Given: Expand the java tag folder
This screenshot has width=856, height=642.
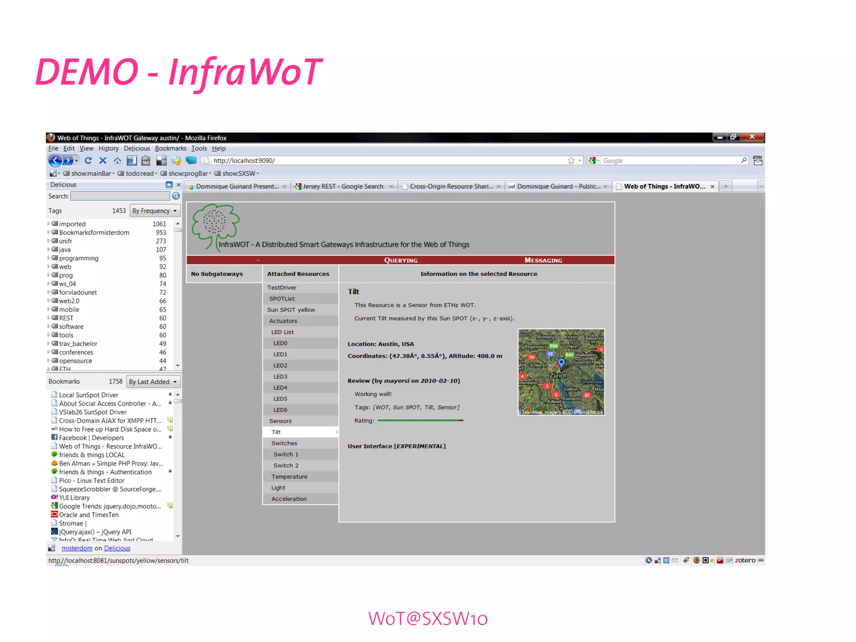Looking at the screenshot, I should (48, 249).
